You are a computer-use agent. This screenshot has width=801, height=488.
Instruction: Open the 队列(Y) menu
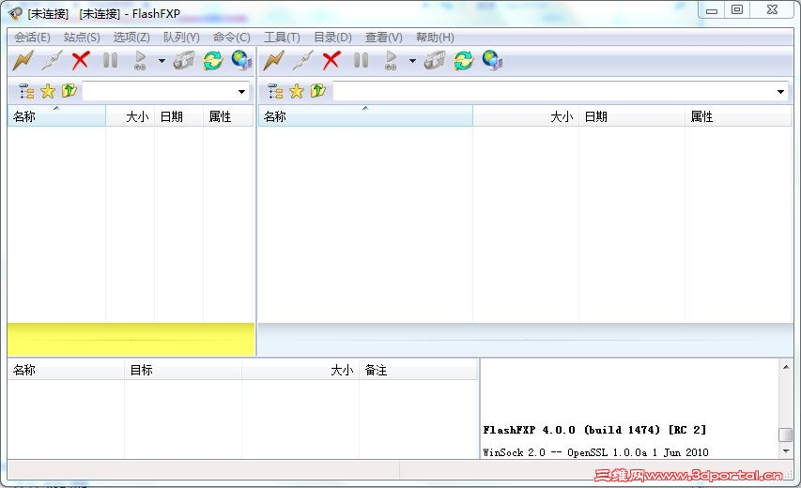point(181,38)
